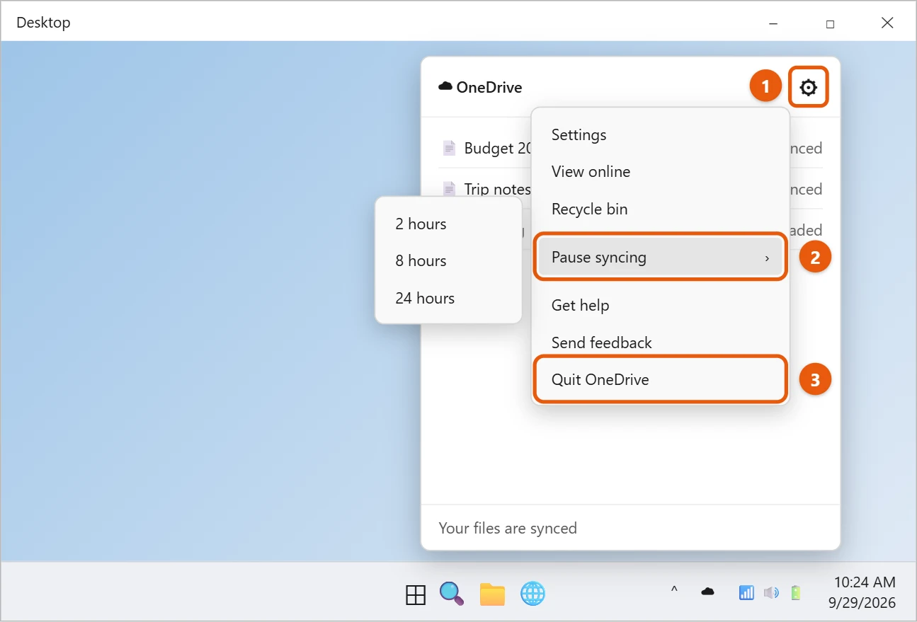Pause syncing for 2 hours

(448, 224)
